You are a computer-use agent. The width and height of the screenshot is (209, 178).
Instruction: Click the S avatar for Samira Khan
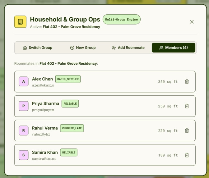(x=23, y=155)
